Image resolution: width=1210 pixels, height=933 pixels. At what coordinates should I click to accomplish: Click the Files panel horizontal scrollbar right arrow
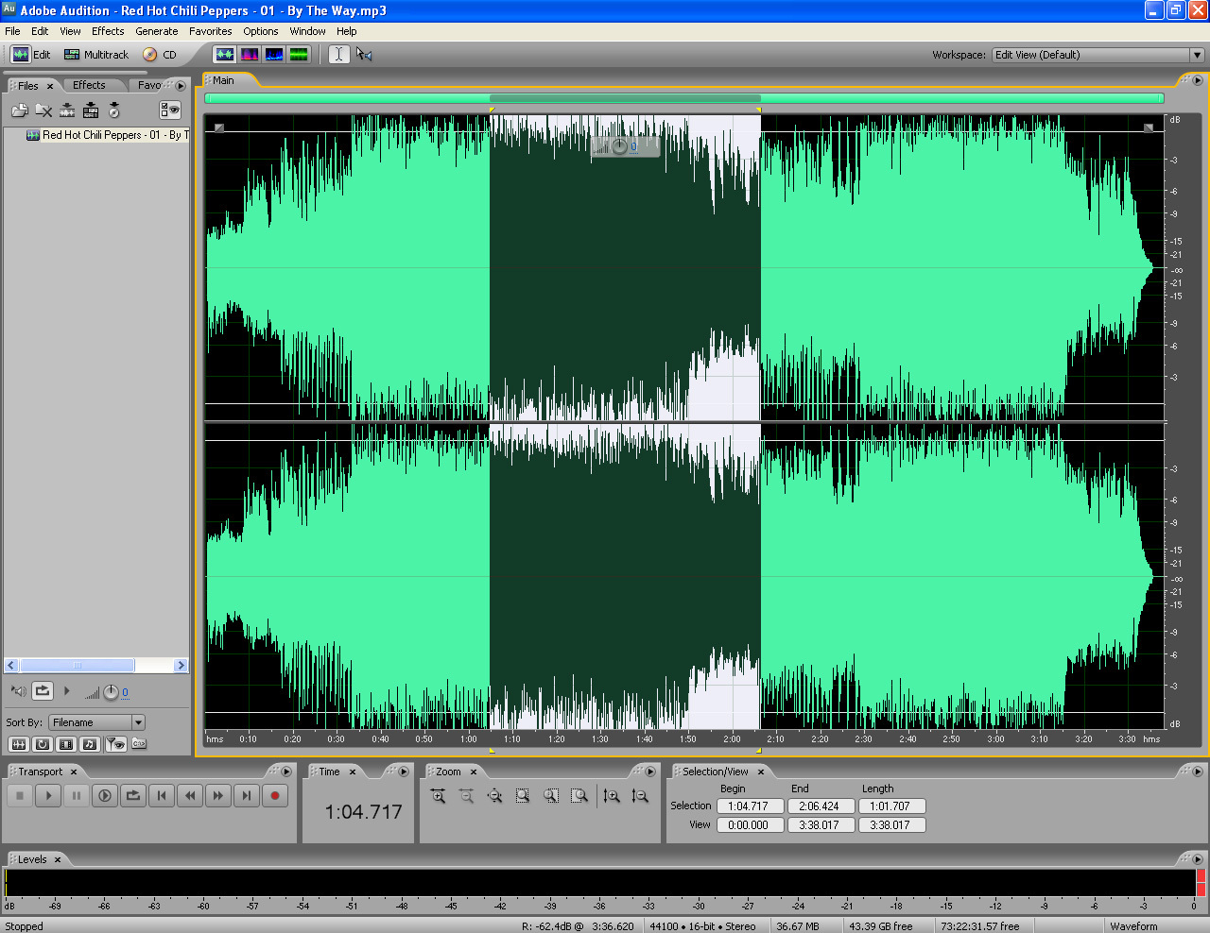point(181,666)
